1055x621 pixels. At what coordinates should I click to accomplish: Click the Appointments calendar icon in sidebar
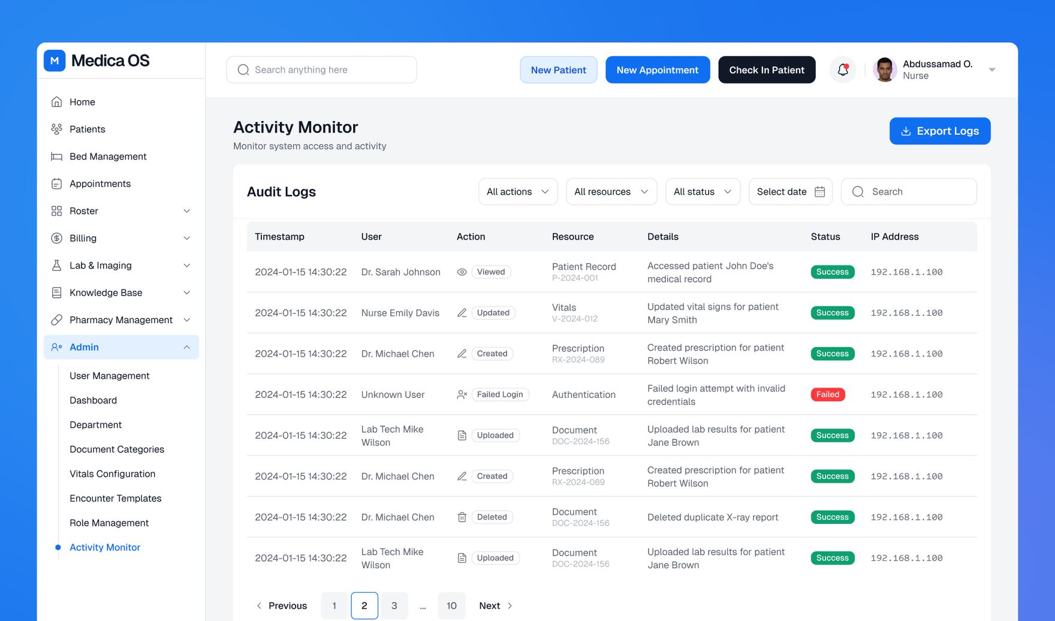coord(56,183)
